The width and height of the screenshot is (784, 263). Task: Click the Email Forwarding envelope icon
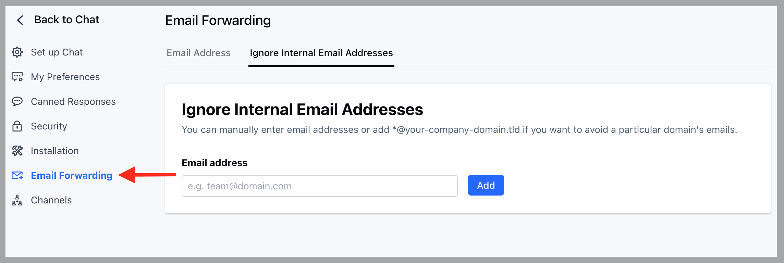pyautogui.click(x=17, y=175)
